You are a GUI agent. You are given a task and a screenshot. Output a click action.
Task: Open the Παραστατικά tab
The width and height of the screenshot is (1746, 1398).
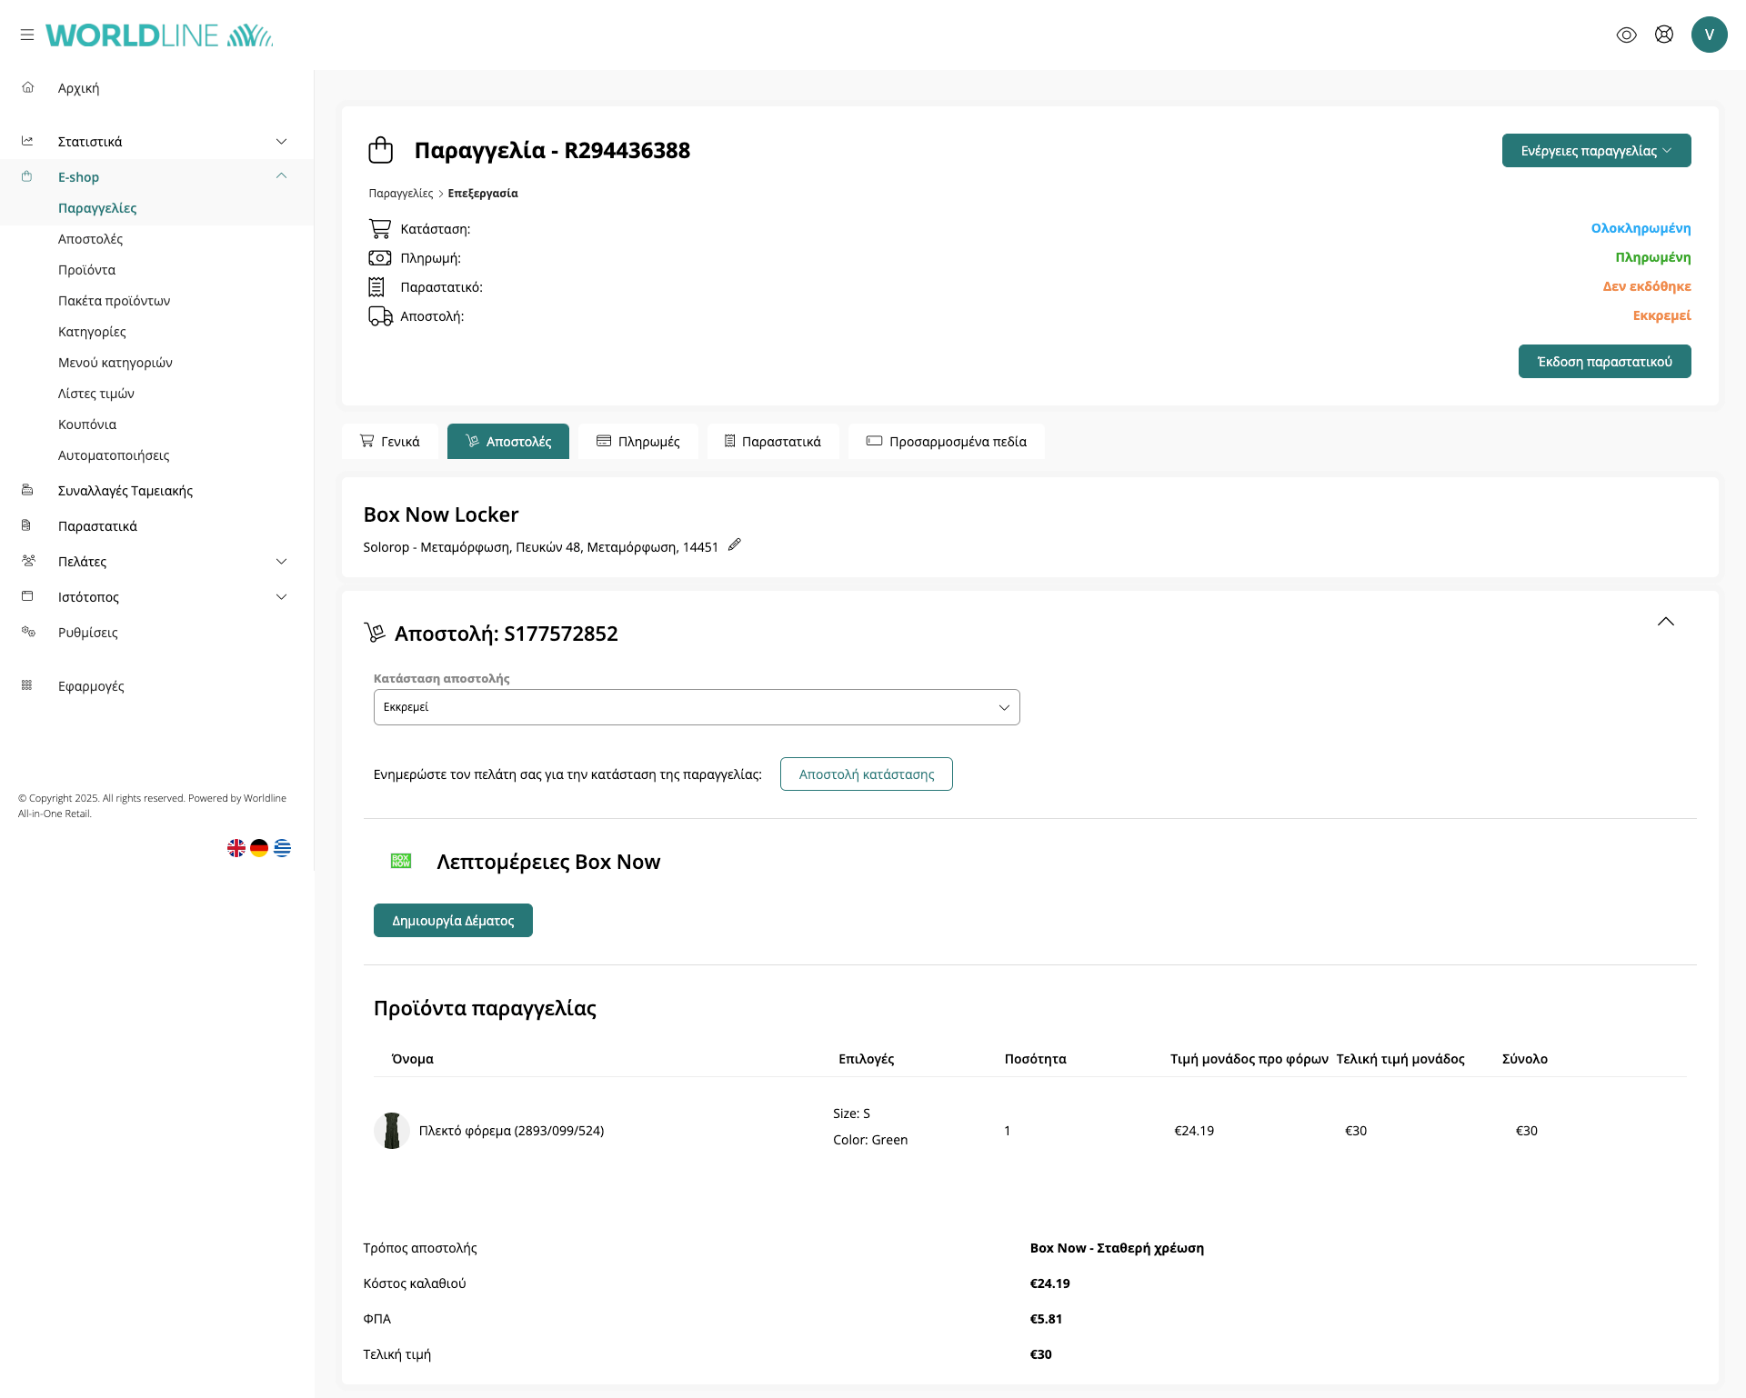click(x=773, y=442)
